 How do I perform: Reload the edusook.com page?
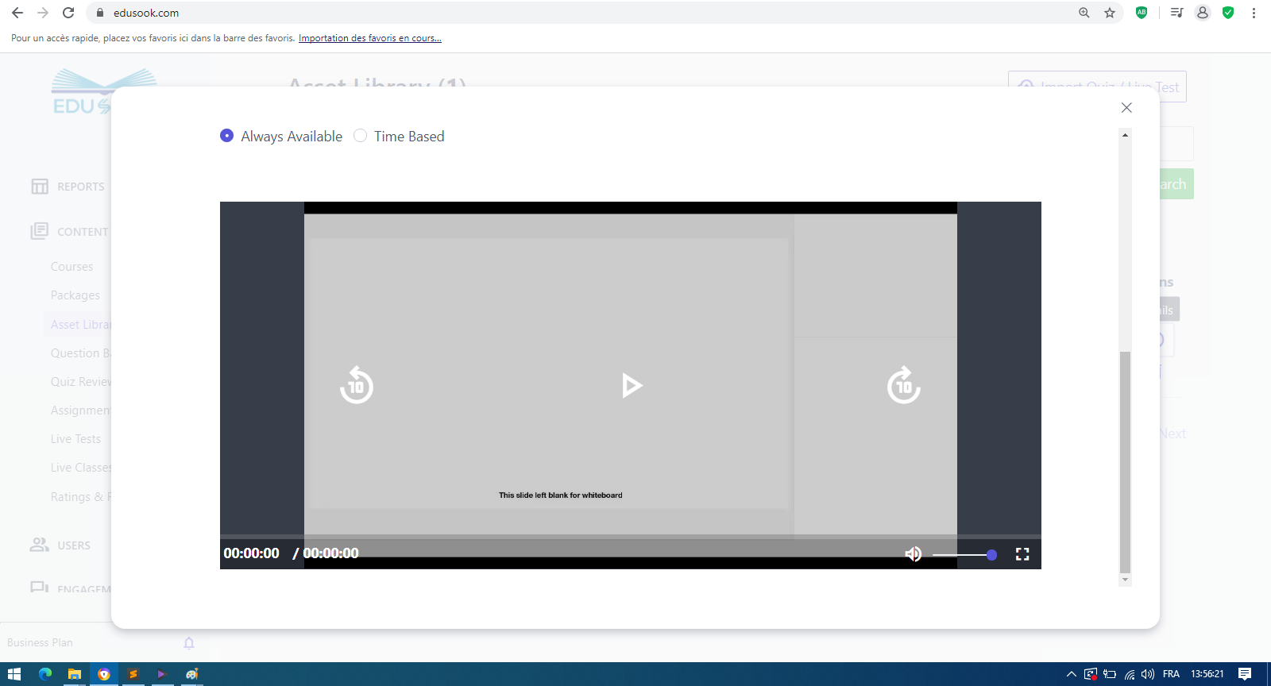[68, 13]
